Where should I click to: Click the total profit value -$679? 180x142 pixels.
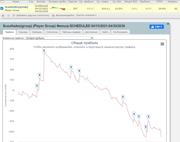click(x=148, y=8)
